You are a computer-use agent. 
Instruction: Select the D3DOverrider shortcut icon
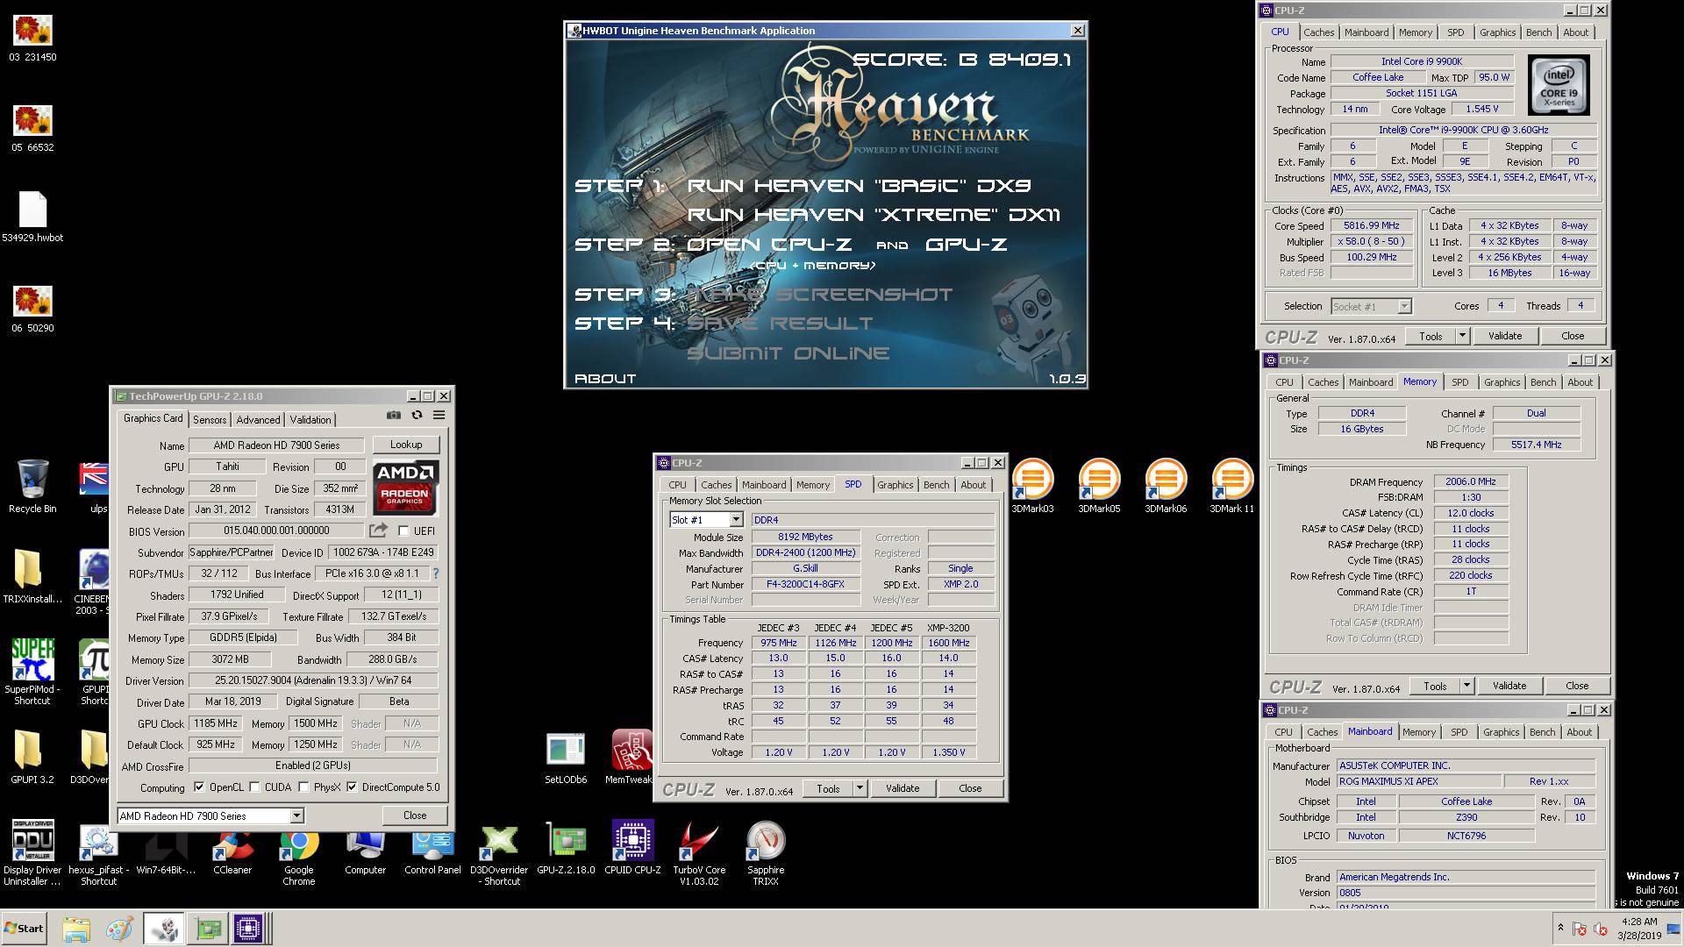[x=499, y=853]
